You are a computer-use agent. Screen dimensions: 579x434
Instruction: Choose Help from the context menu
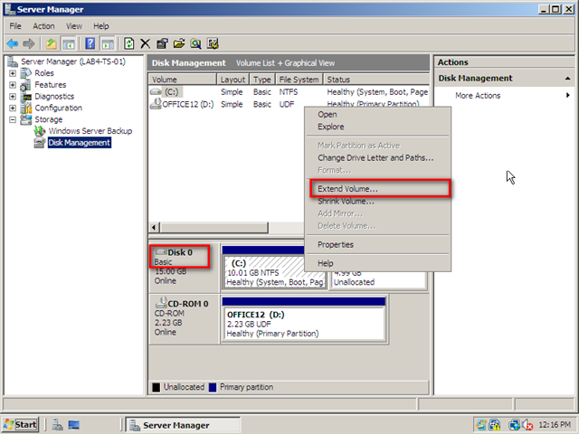[x=377, y=263]
